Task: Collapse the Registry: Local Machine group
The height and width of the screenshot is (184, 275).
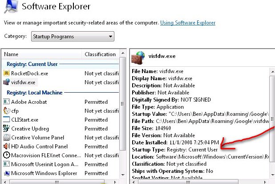Action: point(35,93)
